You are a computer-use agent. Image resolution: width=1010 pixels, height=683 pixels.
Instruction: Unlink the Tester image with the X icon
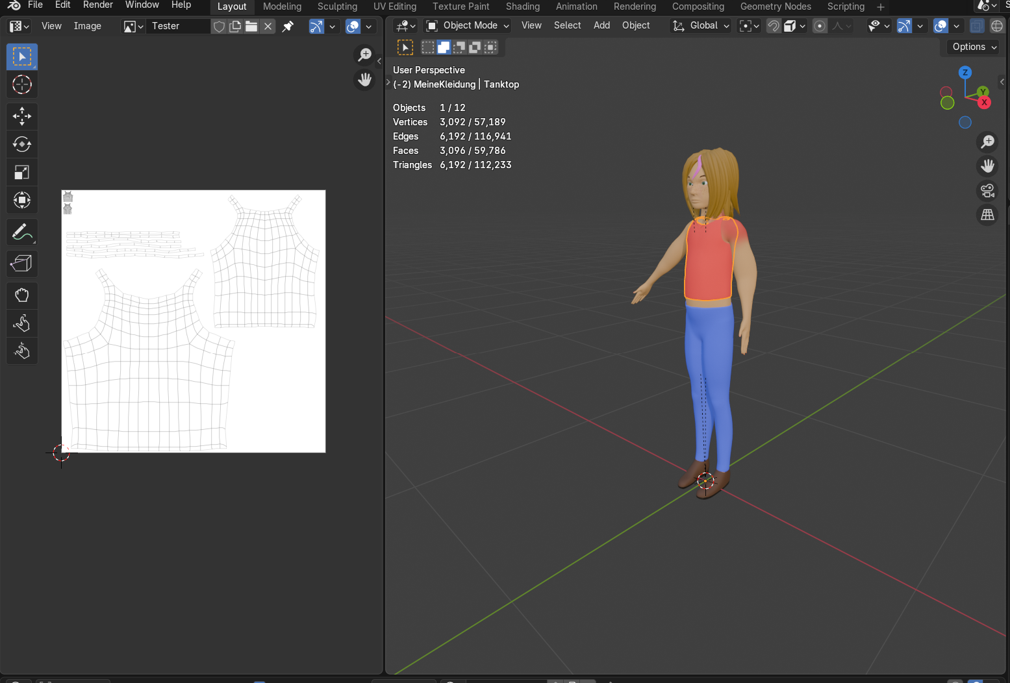pyautogui.click(x=268, y=26)
